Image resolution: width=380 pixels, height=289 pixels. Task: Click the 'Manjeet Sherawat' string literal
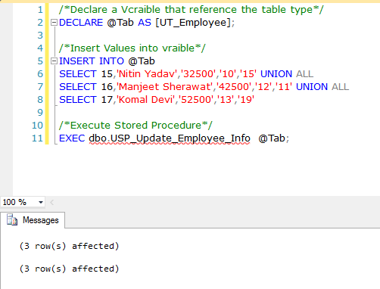(x=164, y=87)
